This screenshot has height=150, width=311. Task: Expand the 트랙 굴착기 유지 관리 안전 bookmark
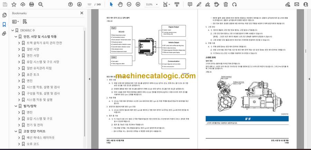coord(19,43)
